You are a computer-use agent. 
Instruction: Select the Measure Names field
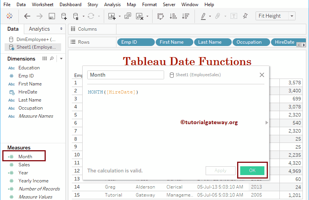[36, 116]
